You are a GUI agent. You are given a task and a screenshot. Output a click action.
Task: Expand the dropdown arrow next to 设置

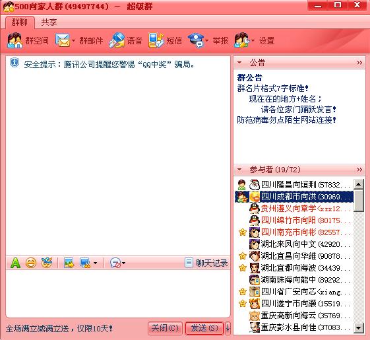coord(253,41)
